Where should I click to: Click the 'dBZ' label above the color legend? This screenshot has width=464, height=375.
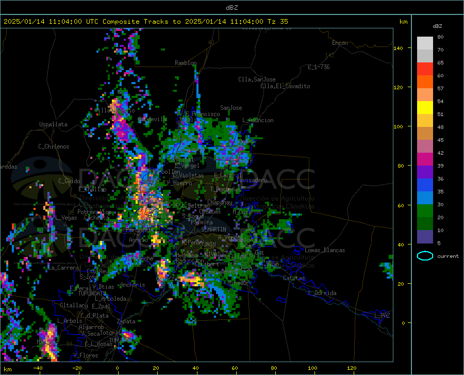click(437, 26)
